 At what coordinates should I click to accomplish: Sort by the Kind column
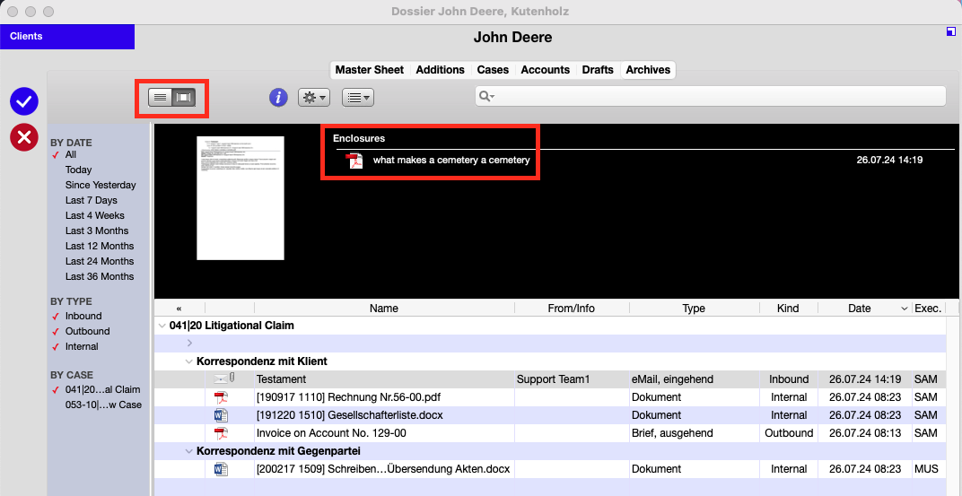click(788, 309)
